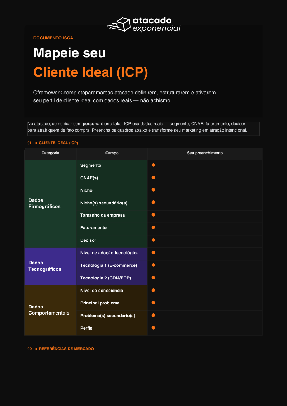Click the 'Mapeie seu' heading
The image size is (287, 406).
click(70, 53)
